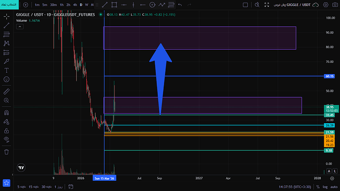
Task: Toggle magnet mode
Action: point(6,112)
